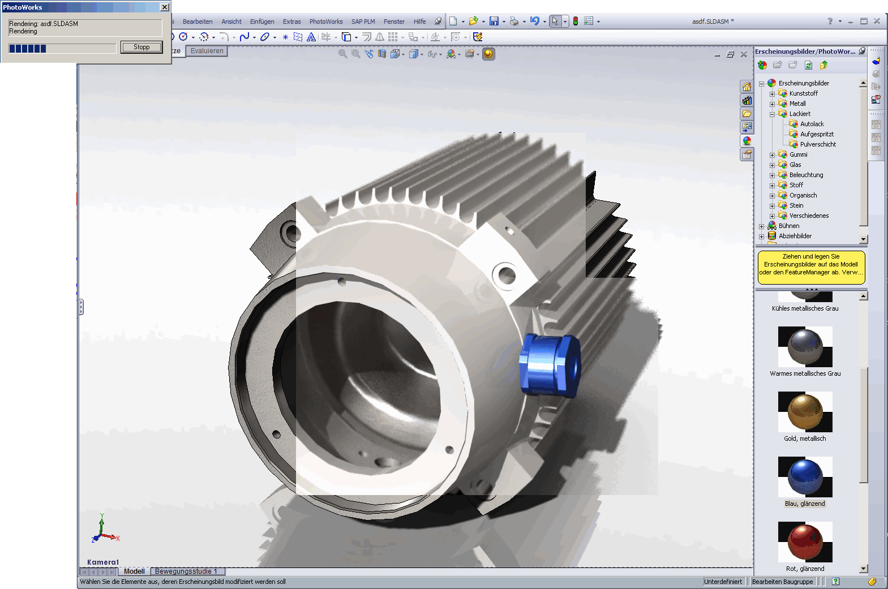Open the Undo history dropdown arrow
This screenshot has height=589, width=888.
click(544, 22)
